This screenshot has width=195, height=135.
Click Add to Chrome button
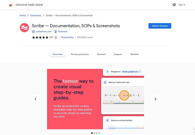(x=160, y=26)
